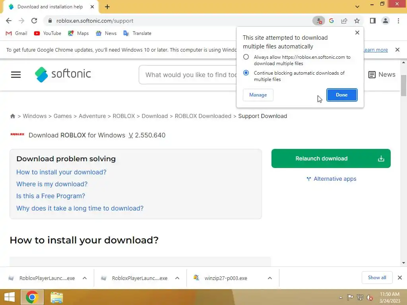Close the download permission popup
The image size is (407, 305).
[x=357, y=33]
